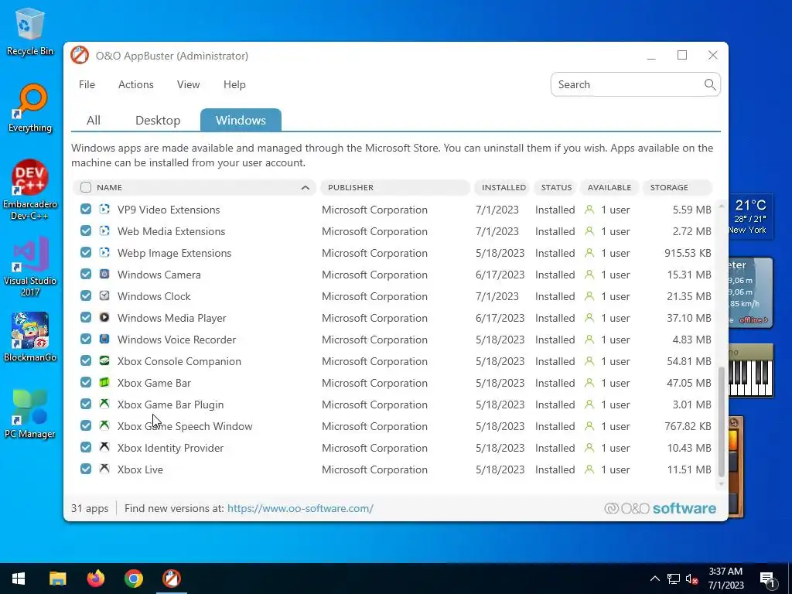Sort by the STORAGE column header
This screenshot has width=792, height=594.
[678, 187]
